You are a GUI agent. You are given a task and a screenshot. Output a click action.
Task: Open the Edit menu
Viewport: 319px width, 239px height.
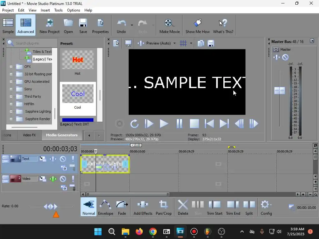click(21, 10)
